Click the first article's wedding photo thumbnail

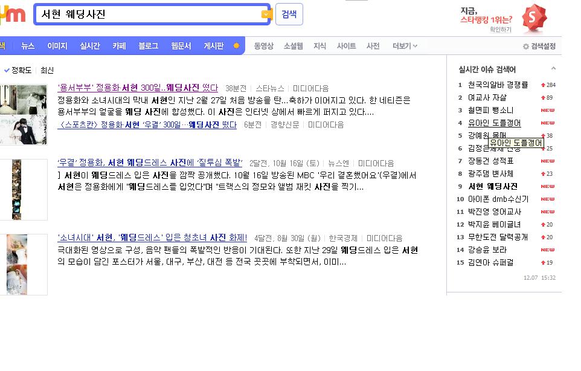24,115
